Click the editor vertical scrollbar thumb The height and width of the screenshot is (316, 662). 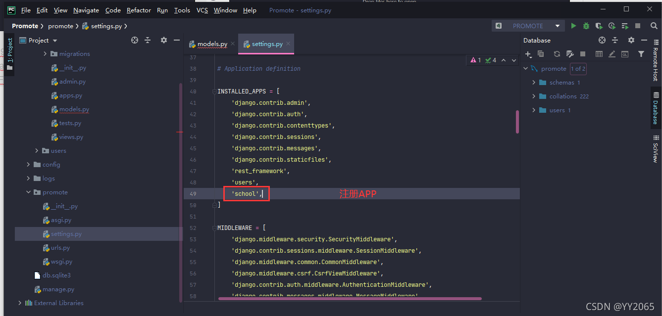point(517,122)
